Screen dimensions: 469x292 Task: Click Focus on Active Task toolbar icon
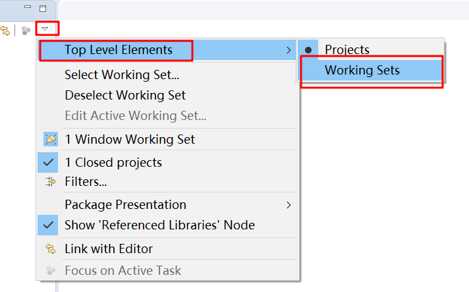[x=26, y=30]
